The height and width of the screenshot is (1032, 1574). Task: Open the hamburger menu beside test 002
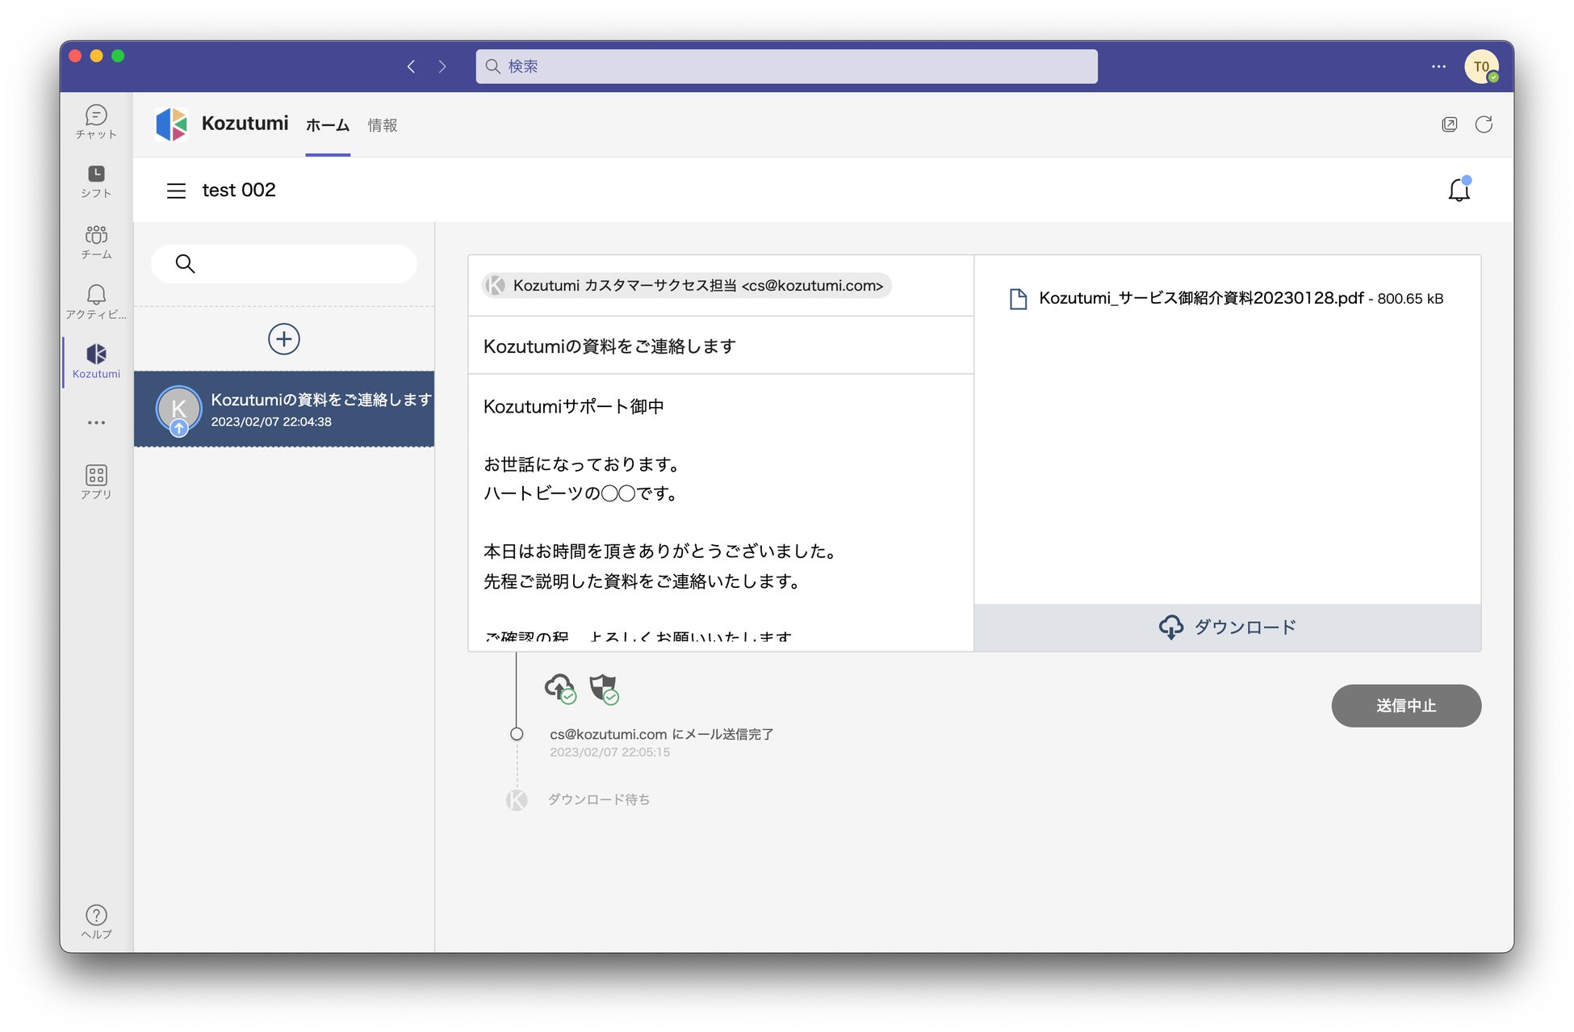pyautogui.click(x=176, y=191)
